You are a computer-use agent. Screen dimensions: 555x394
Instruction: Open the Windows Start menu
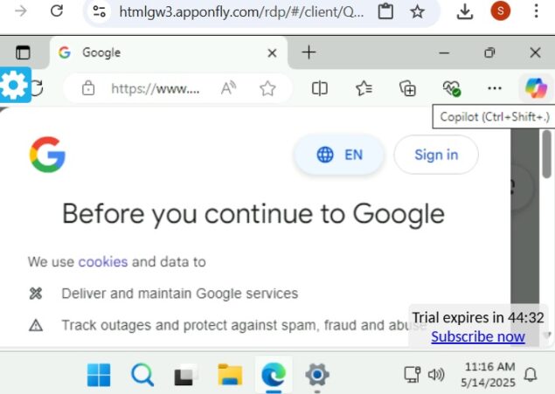tap(99, 375)
